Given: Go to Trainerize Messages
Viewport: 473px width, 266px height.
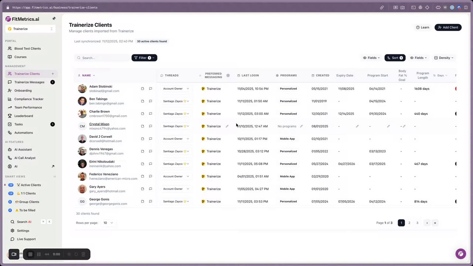Looking at the screenshot, I should [x=29, y=82].
